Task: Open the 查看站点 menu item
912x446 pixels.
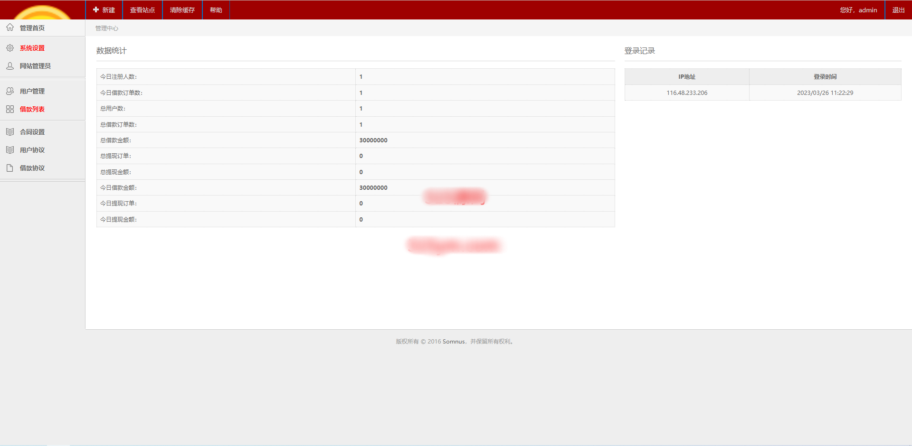Action: click(x=142, y=10)
